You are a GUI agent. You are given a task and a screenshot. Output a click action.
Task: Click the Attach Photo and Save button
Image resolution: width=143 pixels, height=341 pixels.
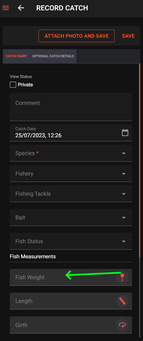pyautogui.click(x=77, y=36)
